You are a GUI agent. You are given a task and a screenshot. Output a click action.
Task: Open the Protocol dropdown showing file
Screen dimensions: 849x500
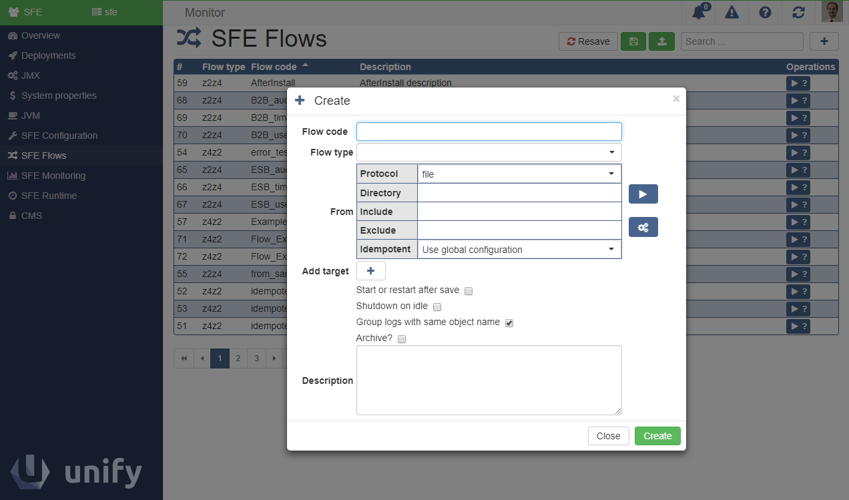519,174
